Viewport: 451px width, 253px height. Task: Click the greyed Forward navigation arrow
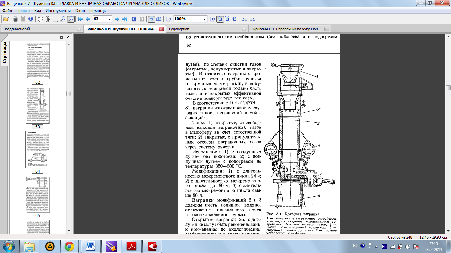(142, 19)
